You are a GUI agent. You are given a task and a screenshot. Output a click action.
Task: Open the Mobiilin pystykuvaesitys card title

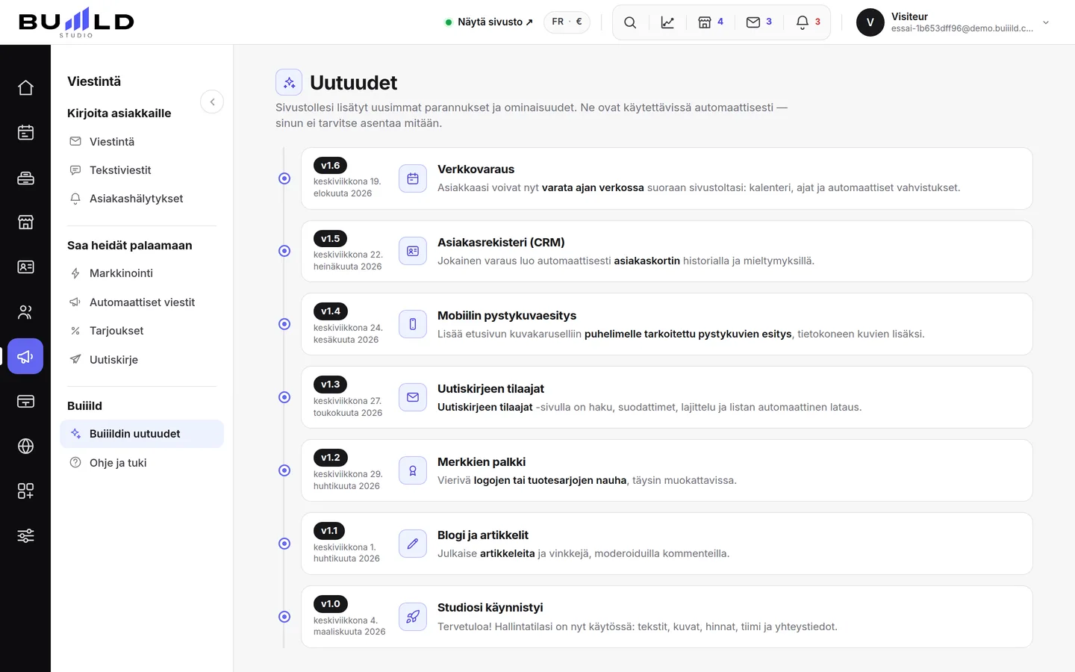coord(507,316)
